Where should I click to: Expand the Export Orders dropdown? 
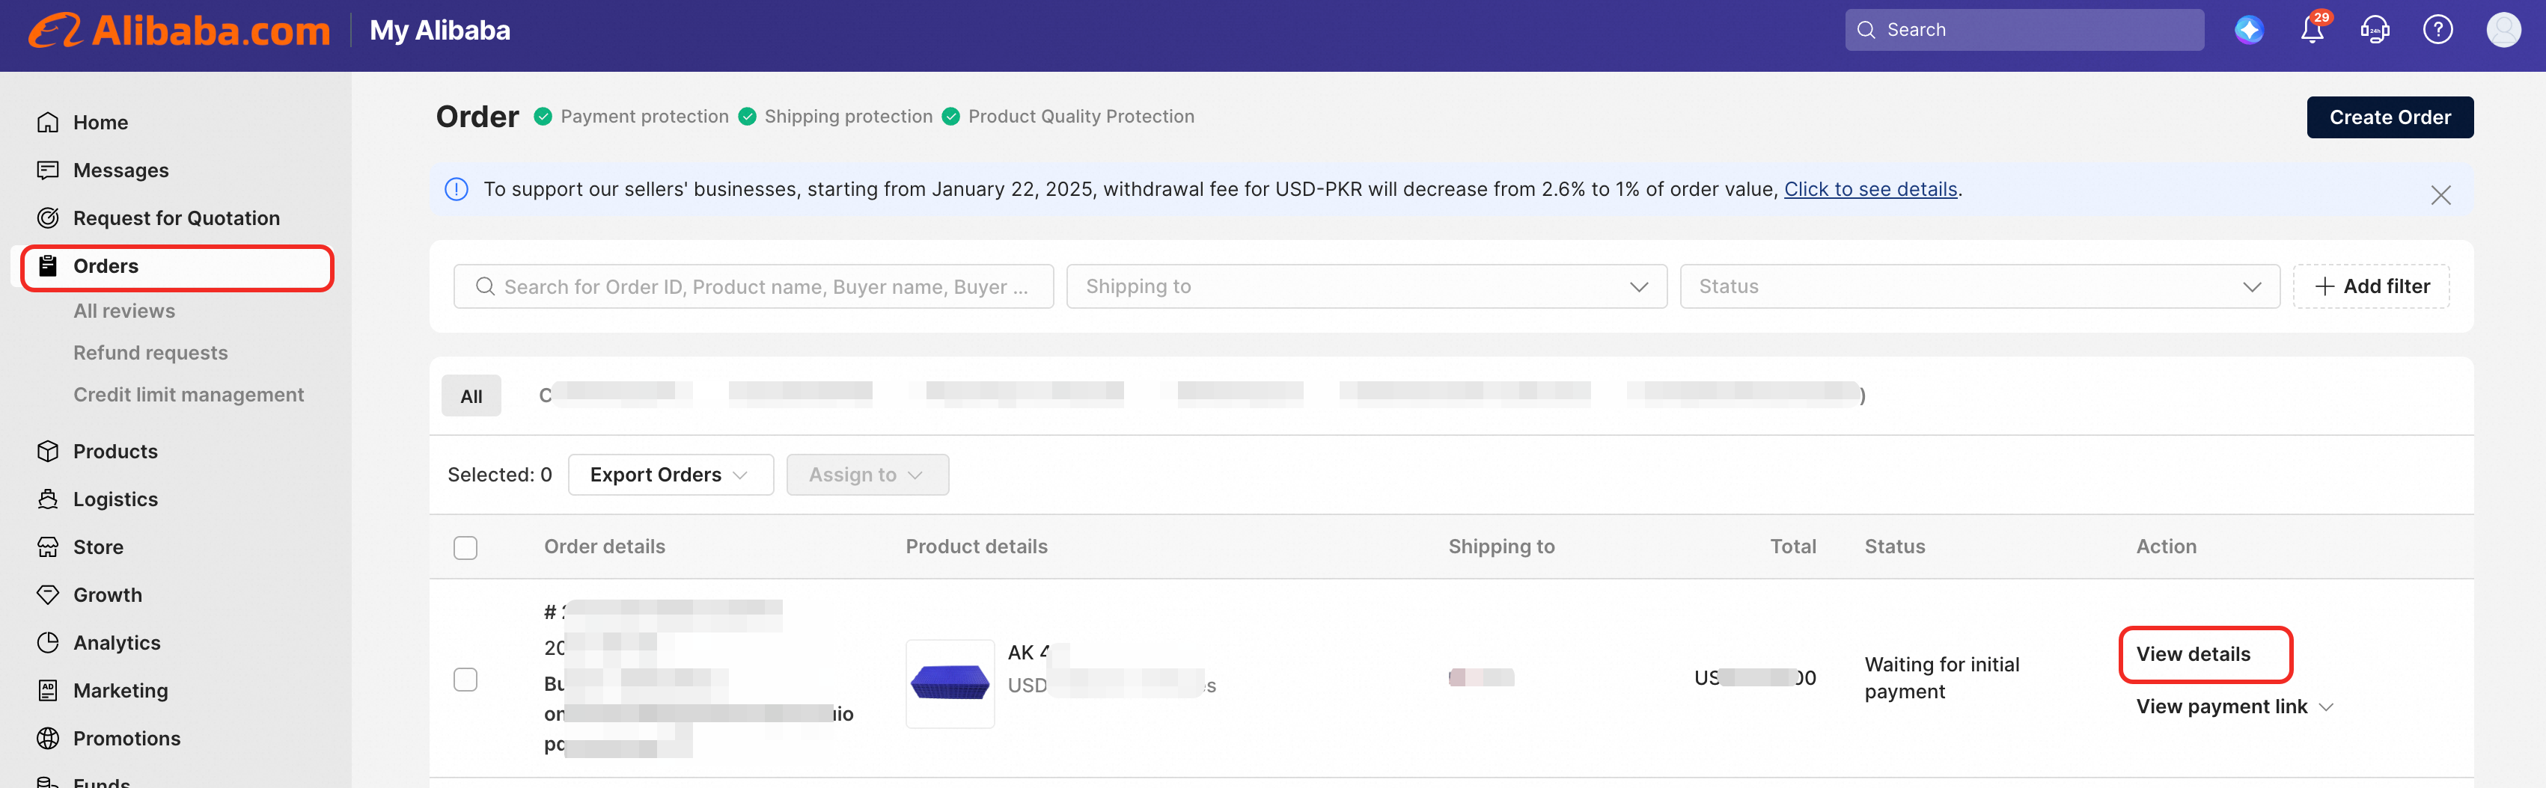click(670, 475)
